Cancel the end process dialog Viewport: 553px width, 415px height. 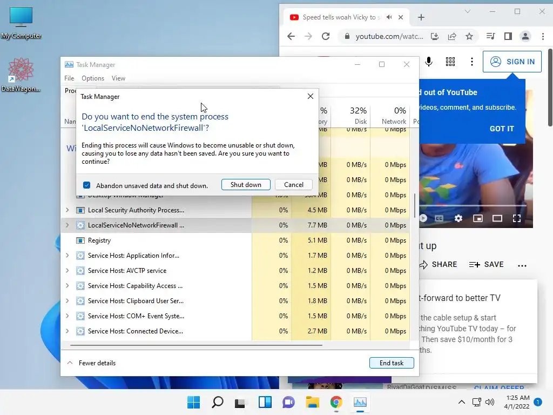(293, 185)
